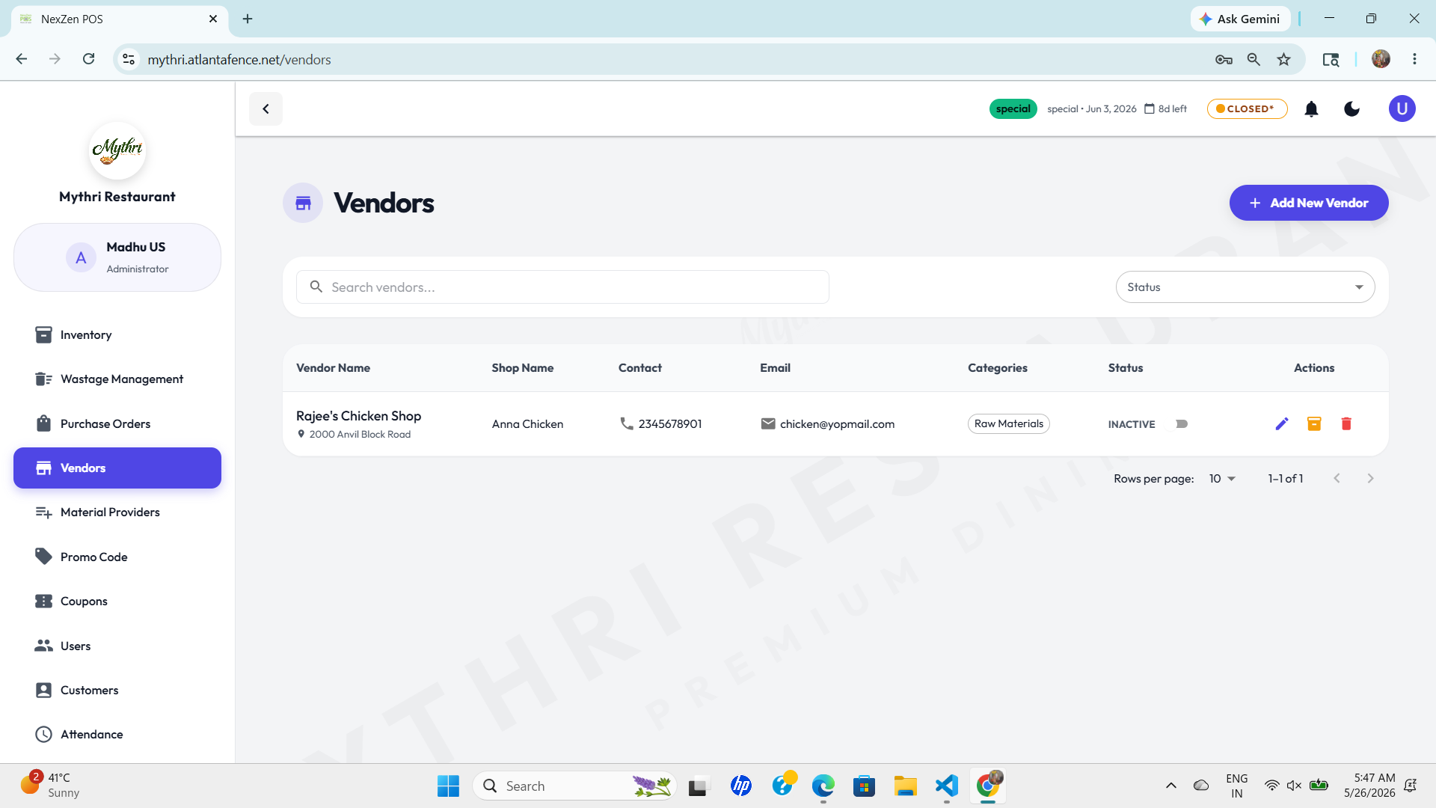Image resolution: width=1436 pixels, height=808 pixels.
Task: Open the HP app from the taskbar
Action: click(741, 786)
